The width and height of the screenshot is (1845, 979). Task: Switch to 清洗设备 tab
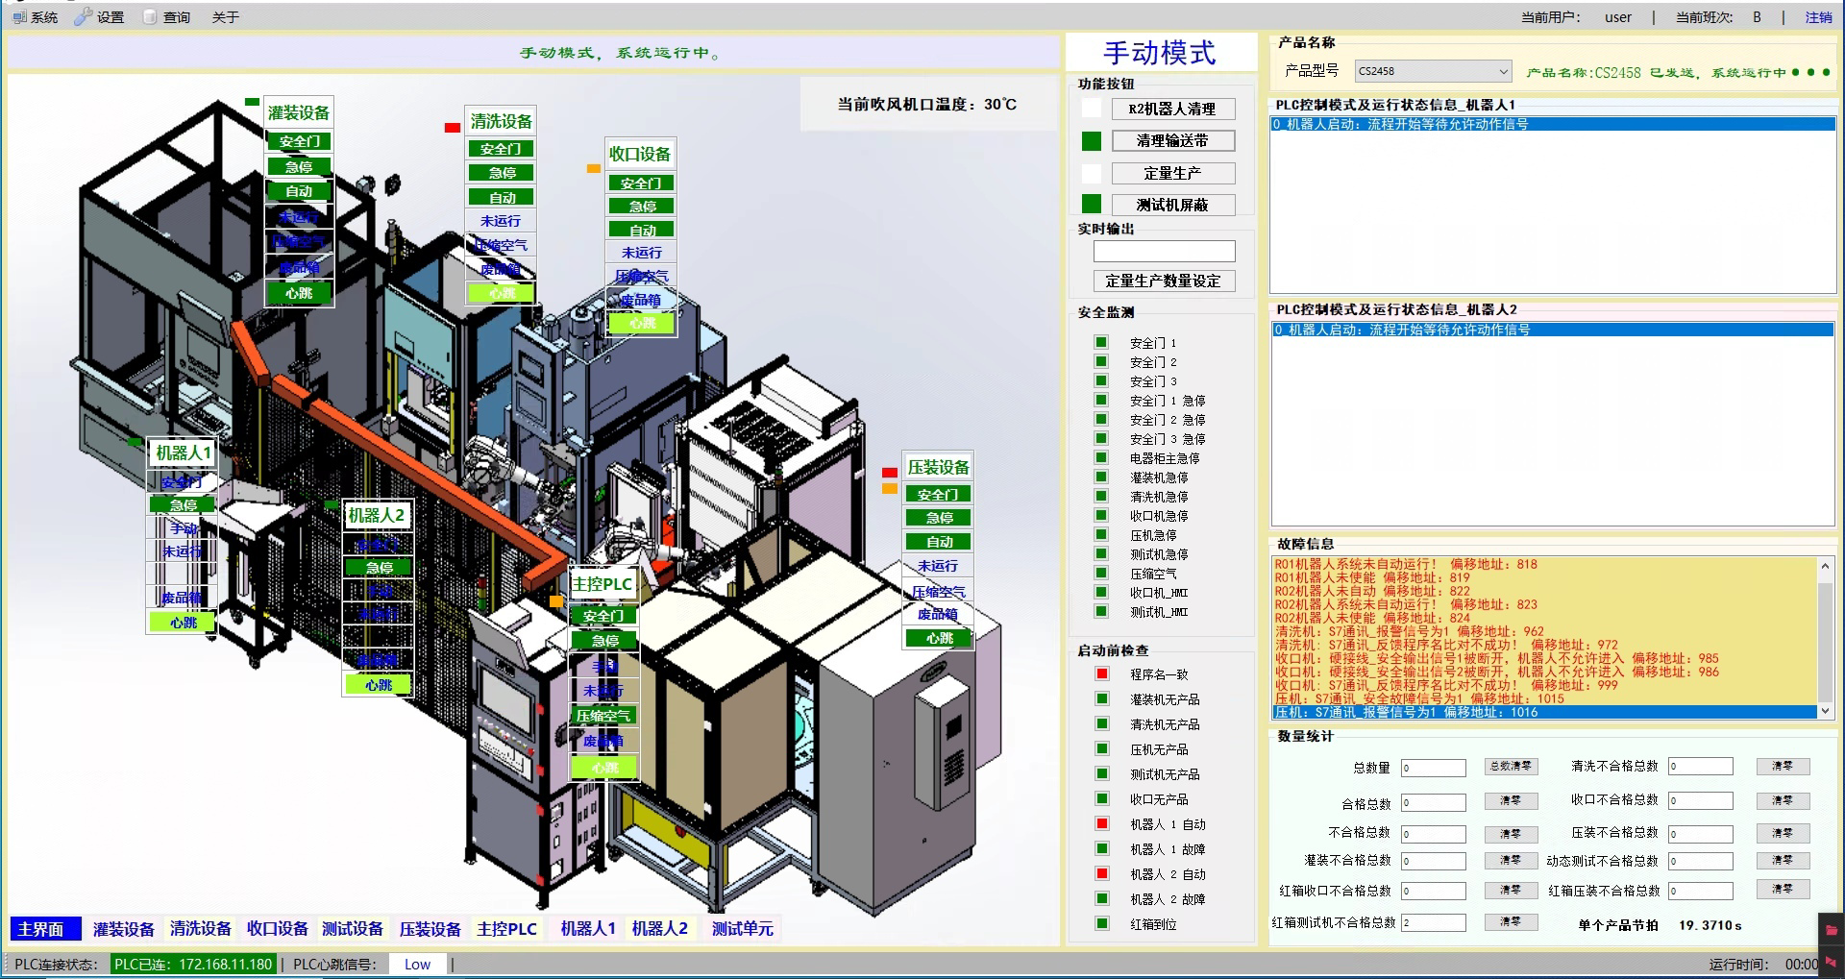(200, 929)
